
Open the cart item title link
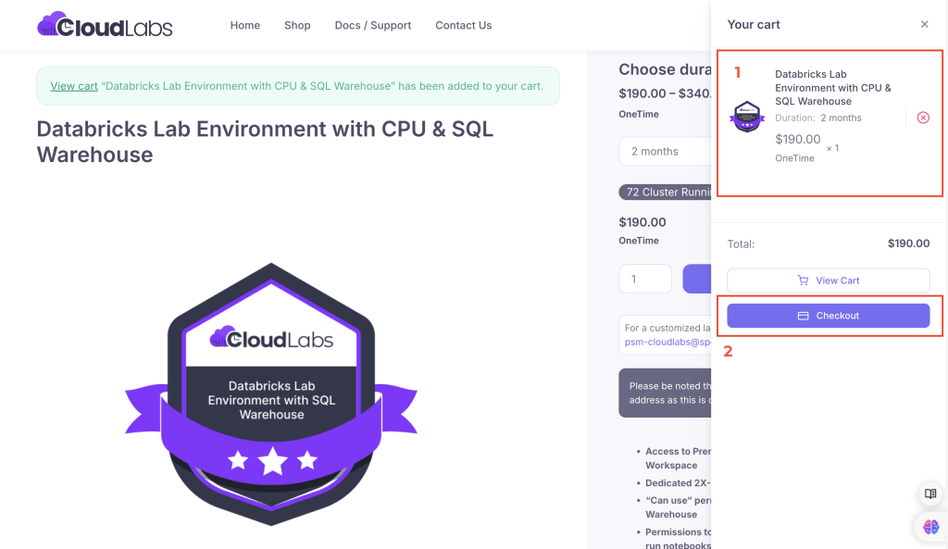pos(832,88)
